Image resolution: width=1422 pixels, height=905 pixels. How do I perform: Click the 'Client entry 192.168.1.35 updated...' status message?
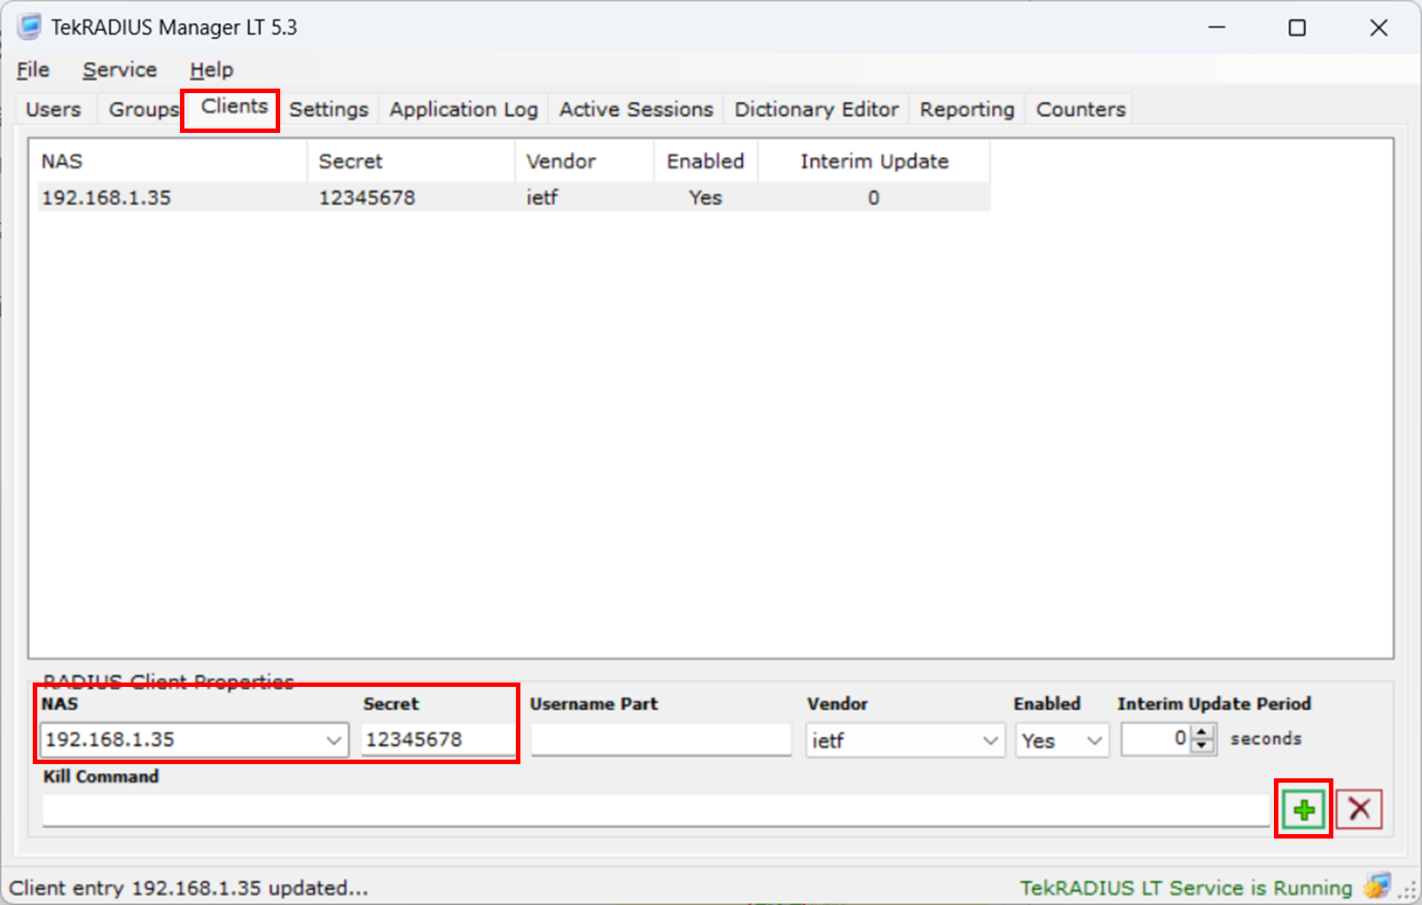click(189, 887)
